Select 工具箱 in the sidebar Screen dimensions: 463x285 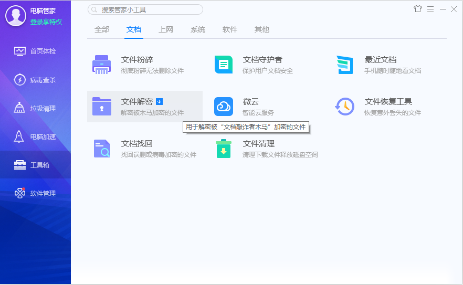pos(36,165)
